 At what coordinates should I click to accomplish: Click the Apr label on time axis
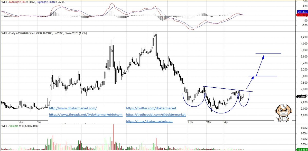pos(227,122)
